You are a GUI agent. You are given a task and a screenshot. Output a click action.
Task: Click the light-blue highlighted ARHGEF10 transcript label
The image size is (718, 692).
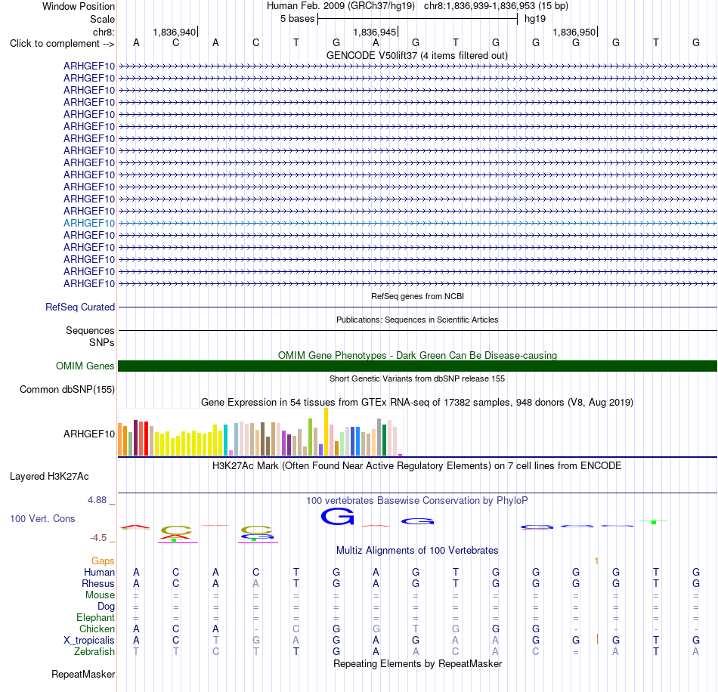(x=89, y=223)
